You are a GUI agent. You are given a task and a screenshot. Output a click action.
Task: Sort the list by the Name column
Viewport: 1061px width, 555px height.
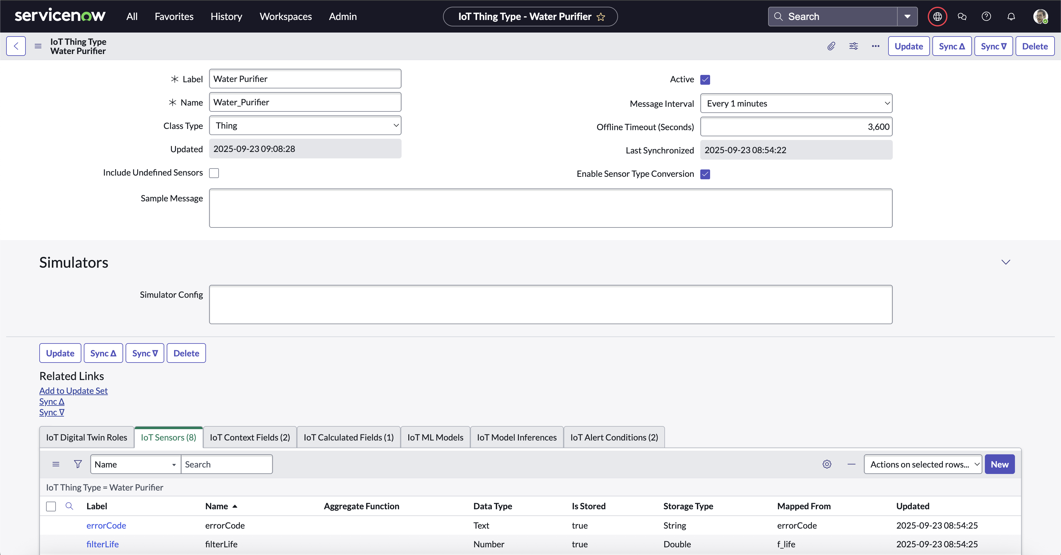click(x=217, y=506)
